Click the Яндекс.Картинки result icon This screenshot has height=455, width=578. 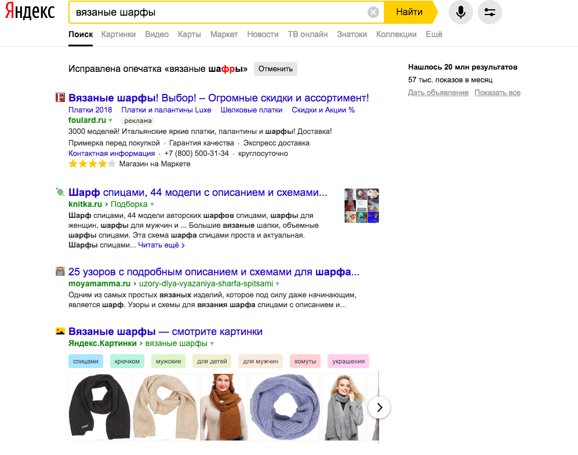[60, 331]
